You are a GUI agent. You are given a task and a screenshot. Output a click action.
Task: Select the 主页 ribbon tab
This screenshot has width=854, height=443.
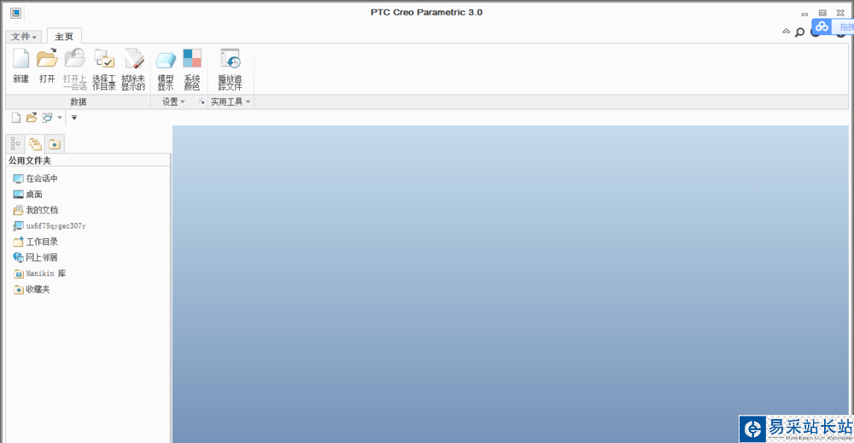[64, 37]
